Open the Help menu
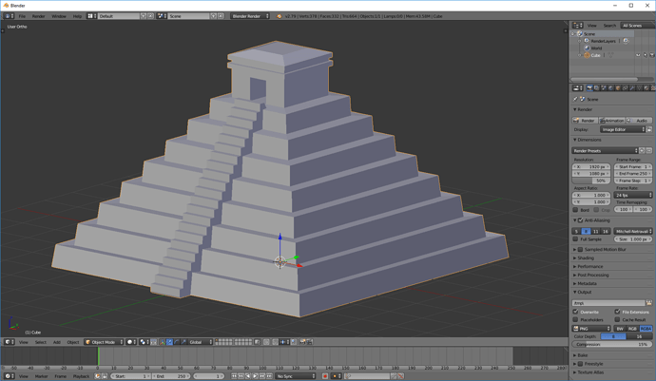The image size is (656, 381). tap(77, 16)
